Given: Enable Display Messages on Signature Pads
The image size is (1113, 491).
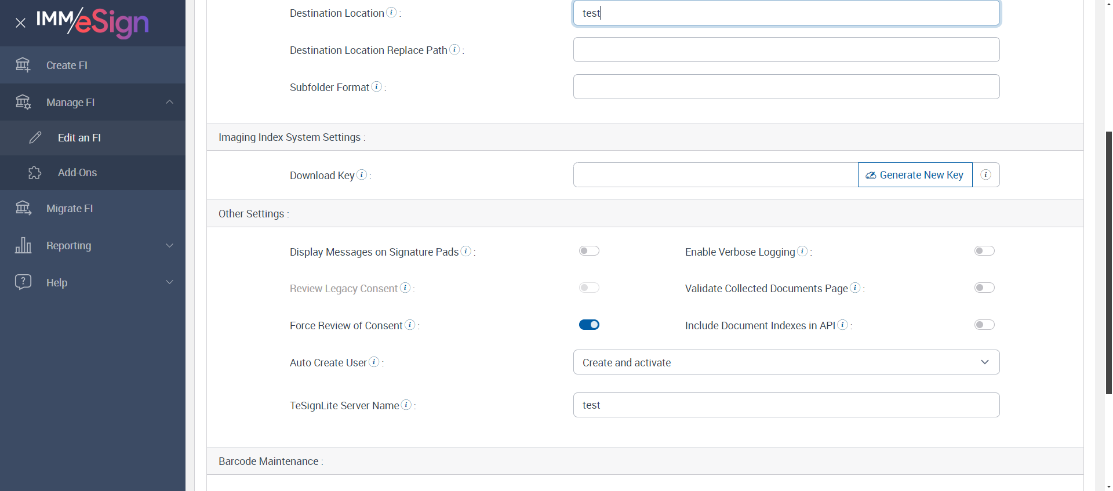Looking at the screenshot, I should click(x=589, y=251).
